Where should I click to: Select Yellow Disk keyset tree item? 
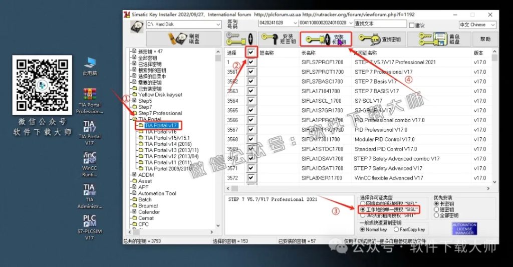click(x=160, y=95)
